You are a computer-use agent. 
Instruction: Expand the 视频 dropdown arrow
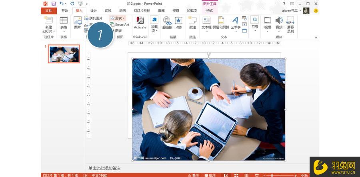pos(268,31)
